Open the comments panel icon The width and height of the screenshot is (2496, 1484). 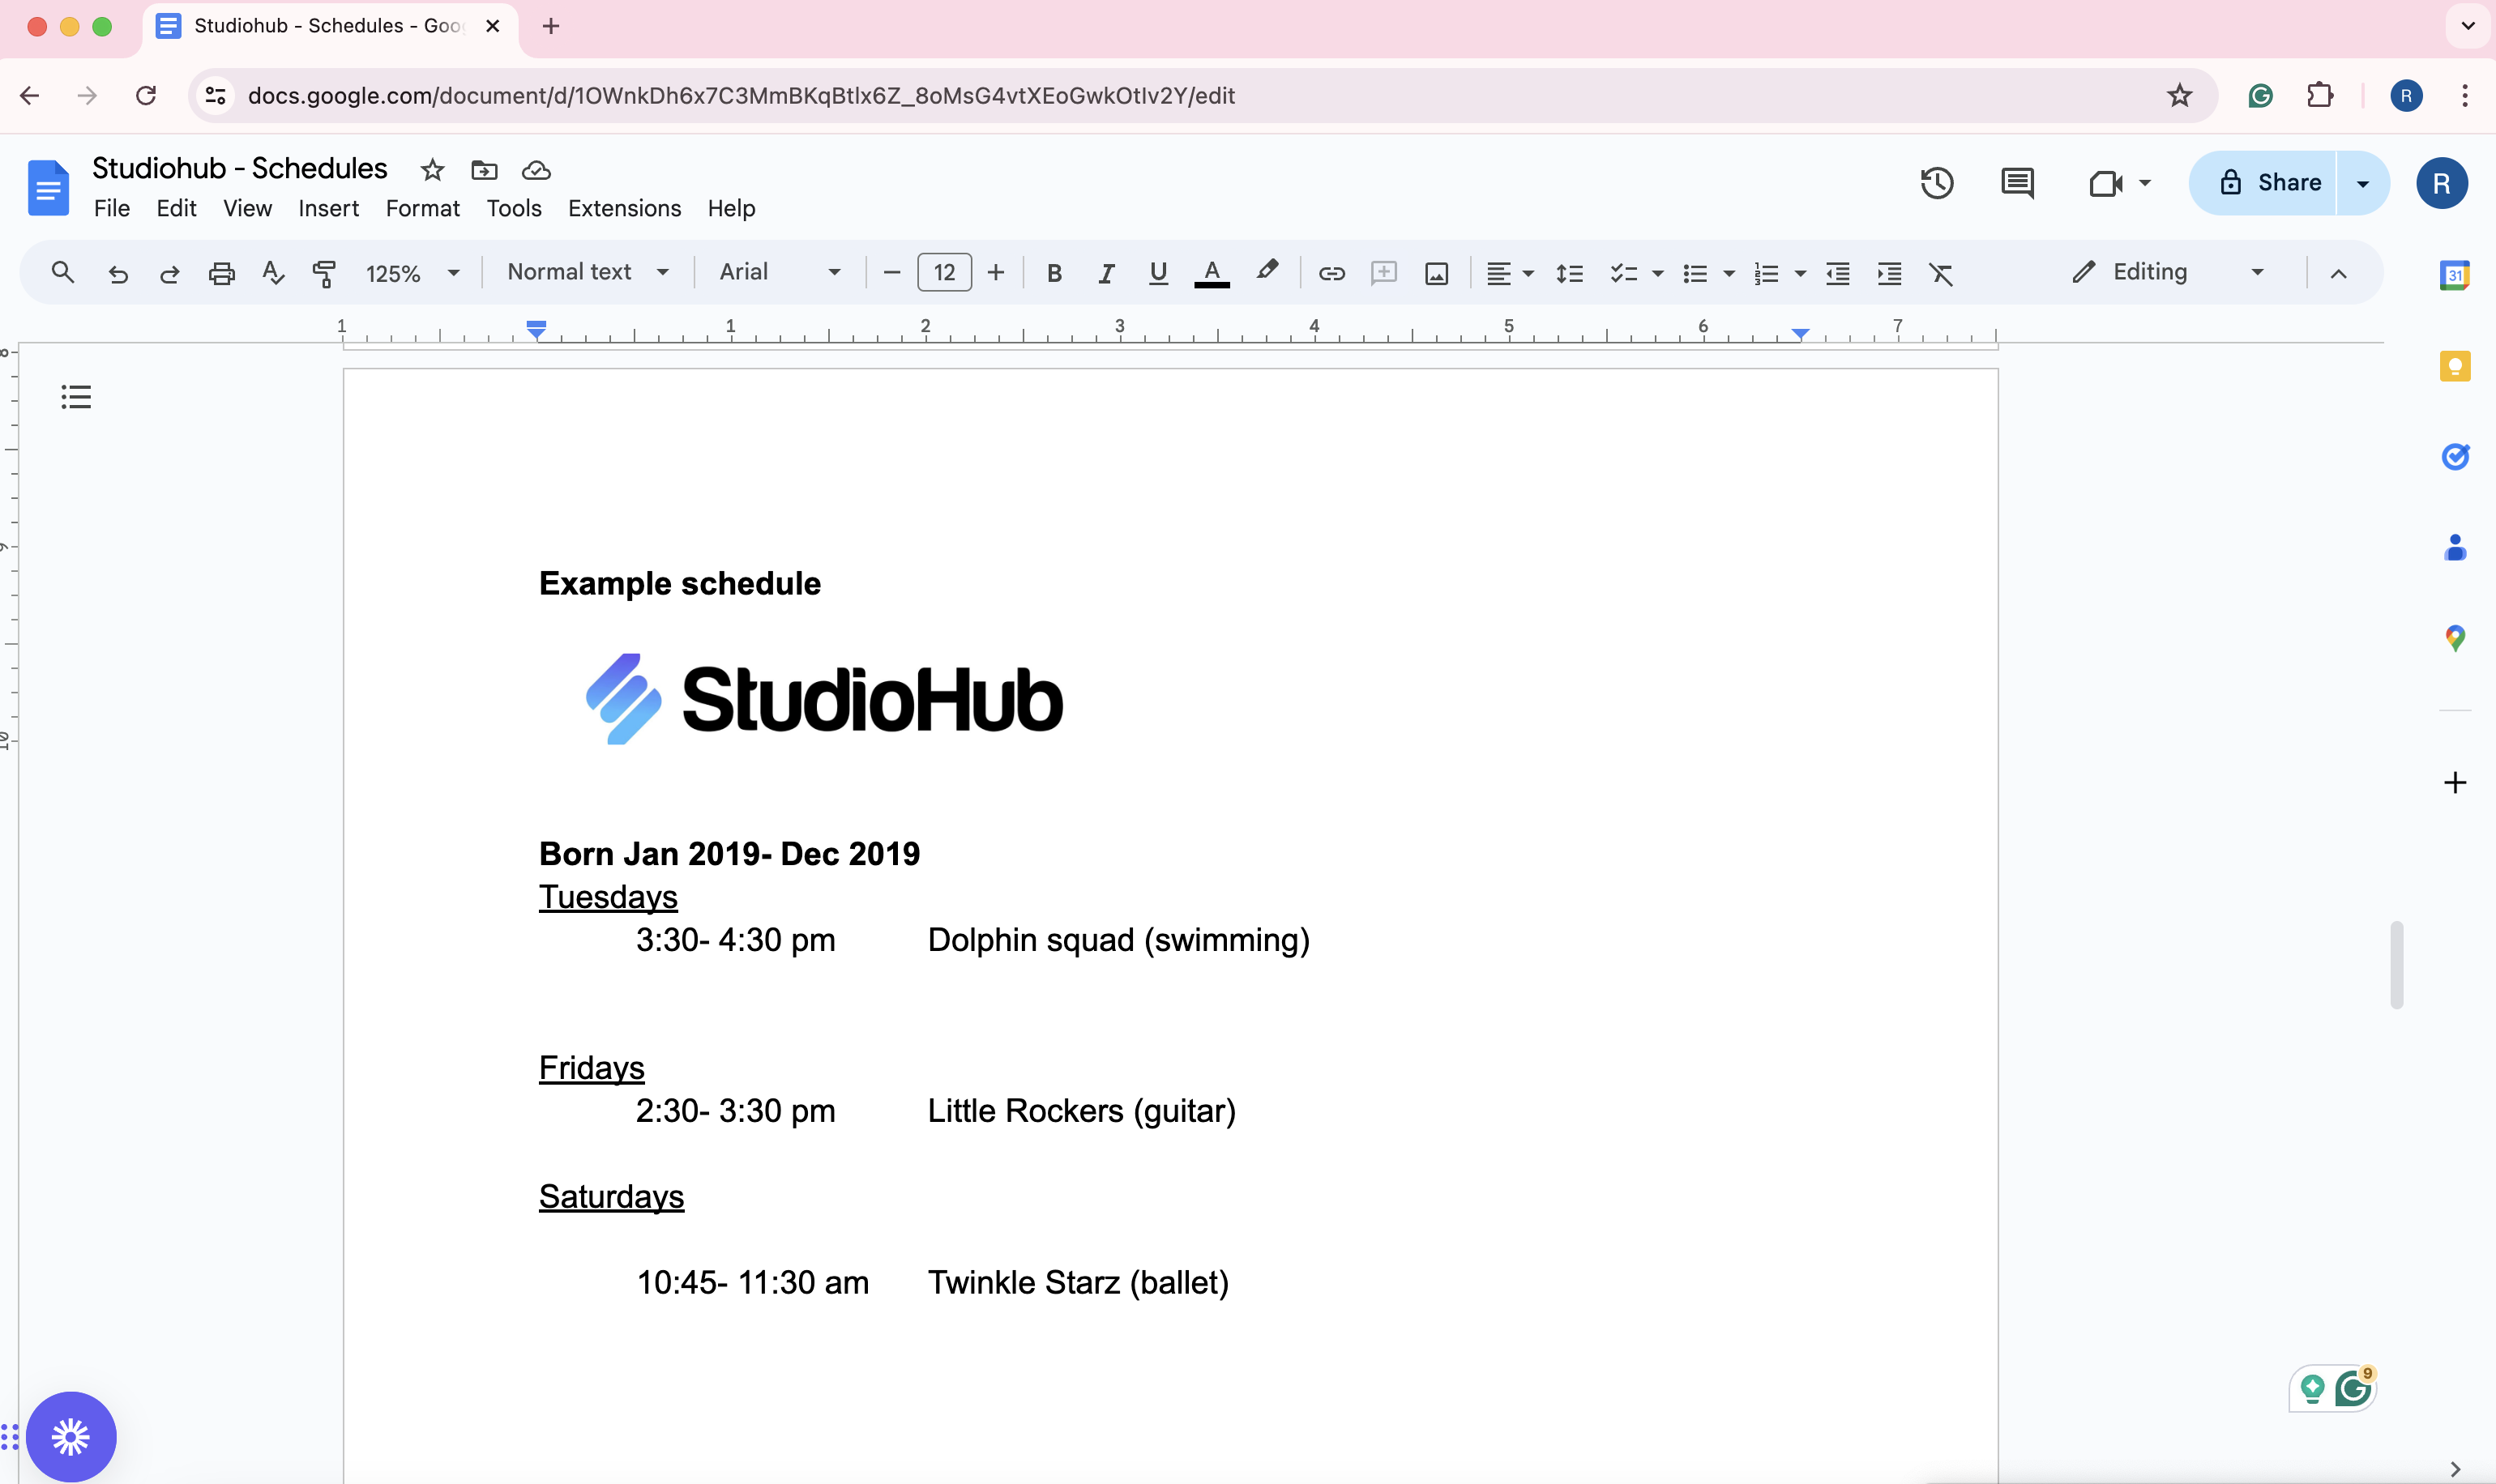[x=2017, y=183]
